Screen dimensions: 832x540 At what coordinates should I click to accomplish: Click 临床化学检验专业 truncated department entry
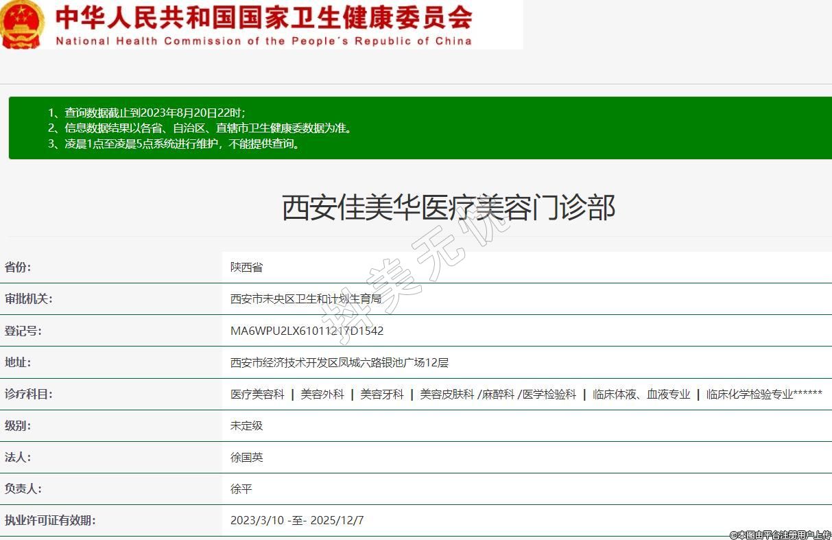(x=763, y=395)
